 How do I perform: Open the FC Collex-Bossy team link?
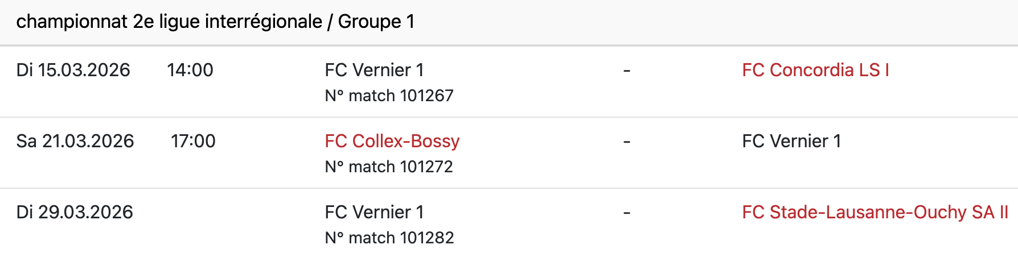tap(392, 141)
